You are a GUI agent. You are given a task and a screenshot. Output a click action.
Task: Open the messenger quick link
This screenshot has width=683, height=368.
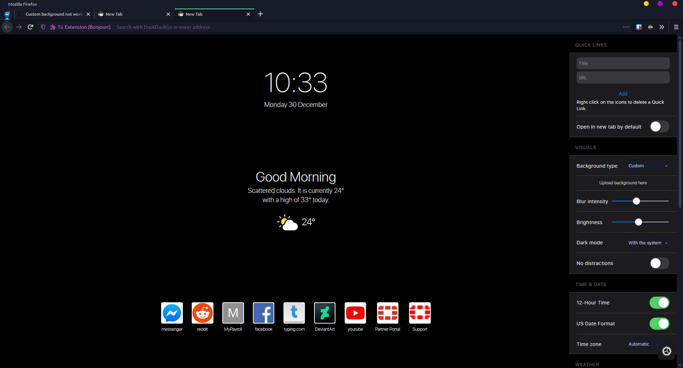tap(172, 313)
